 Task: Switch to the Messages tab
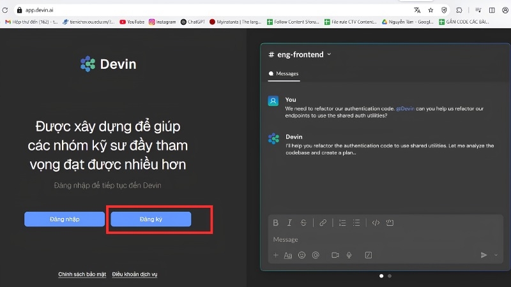tap(284, 74)
